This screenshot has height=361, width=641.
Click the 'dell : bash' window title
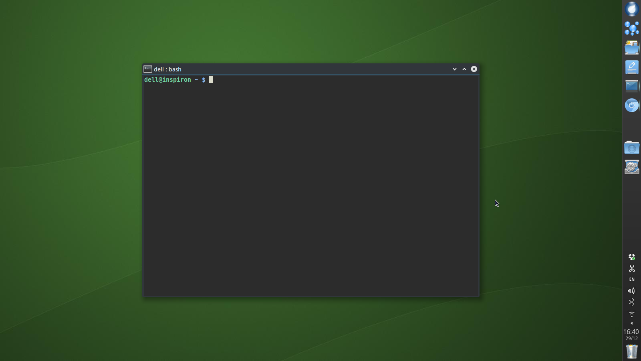[167, 69]
